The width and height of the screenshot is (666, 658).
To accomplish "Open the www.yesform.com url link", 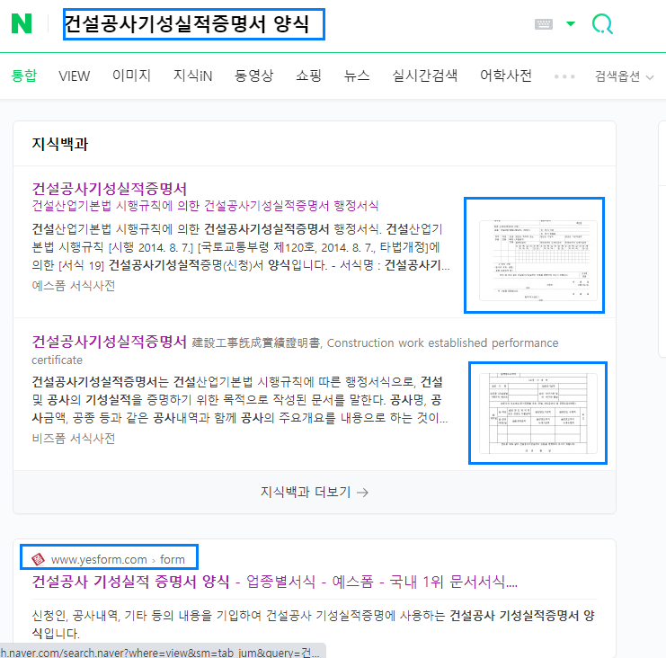I will 99,560.
